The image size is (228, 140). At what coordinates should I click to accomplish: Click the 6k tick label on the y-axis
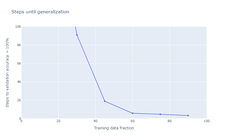pos(19,63)
